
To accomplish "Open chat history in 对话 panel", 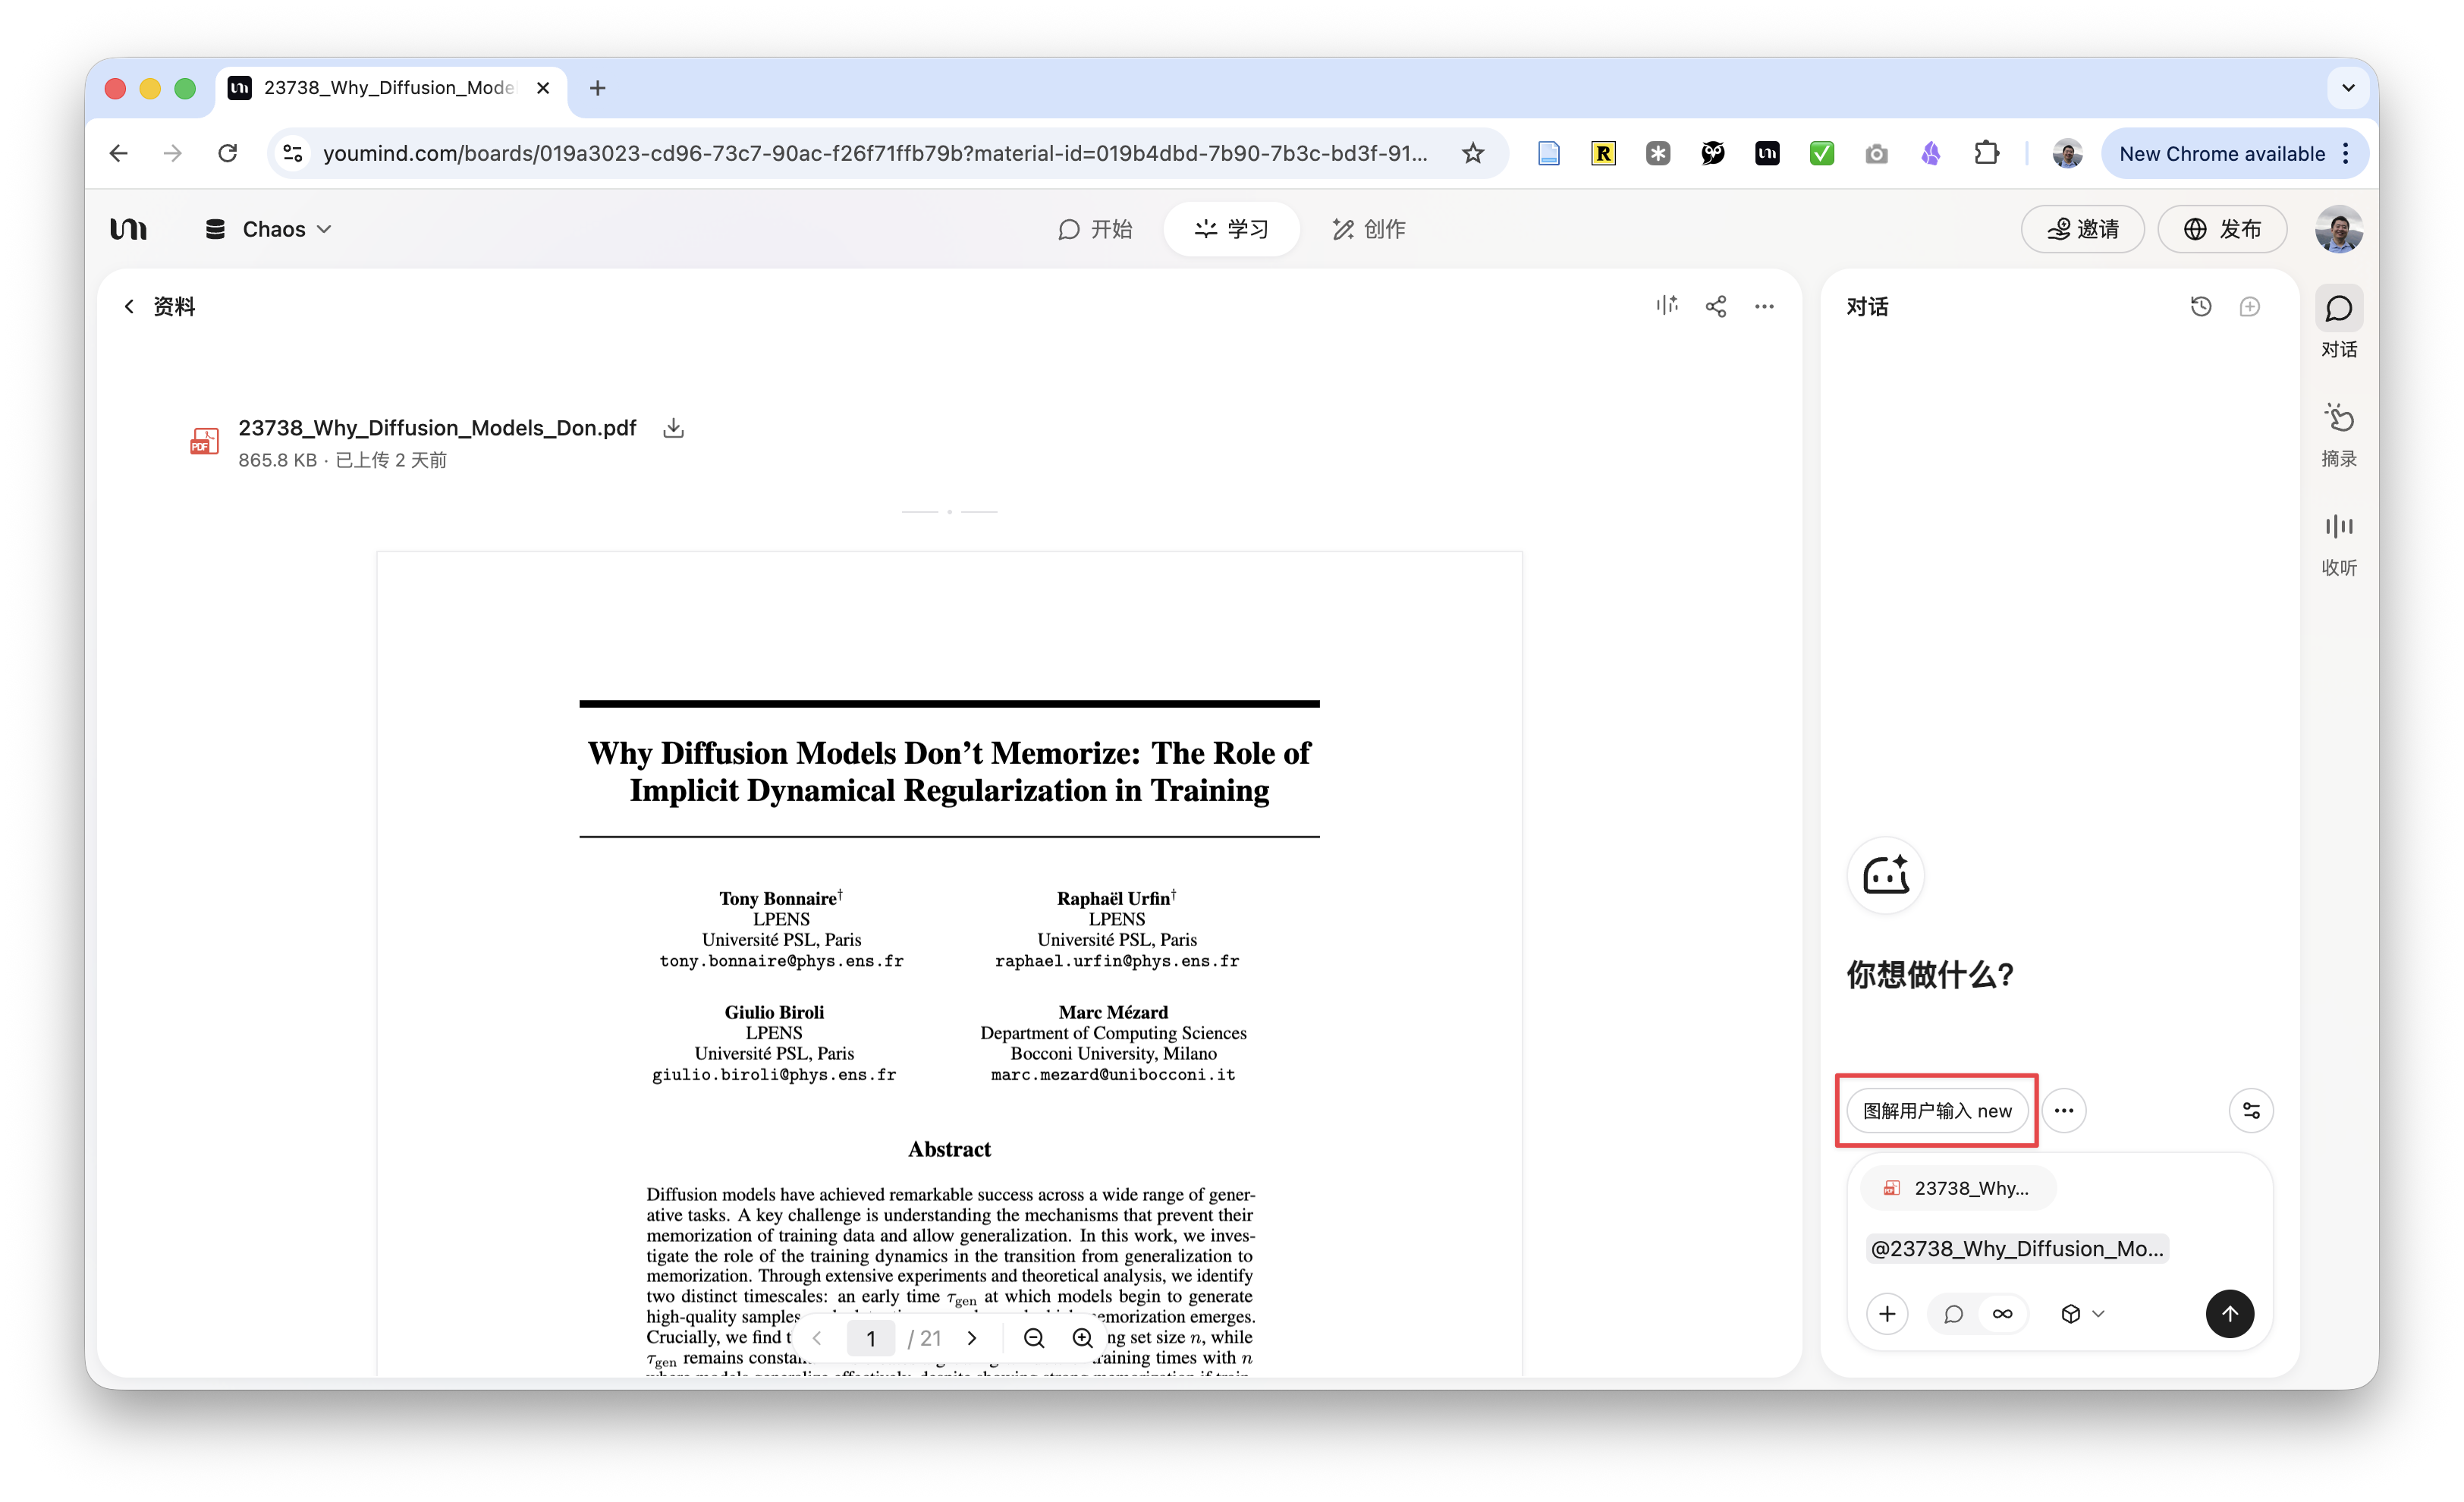I will 2201,306.
